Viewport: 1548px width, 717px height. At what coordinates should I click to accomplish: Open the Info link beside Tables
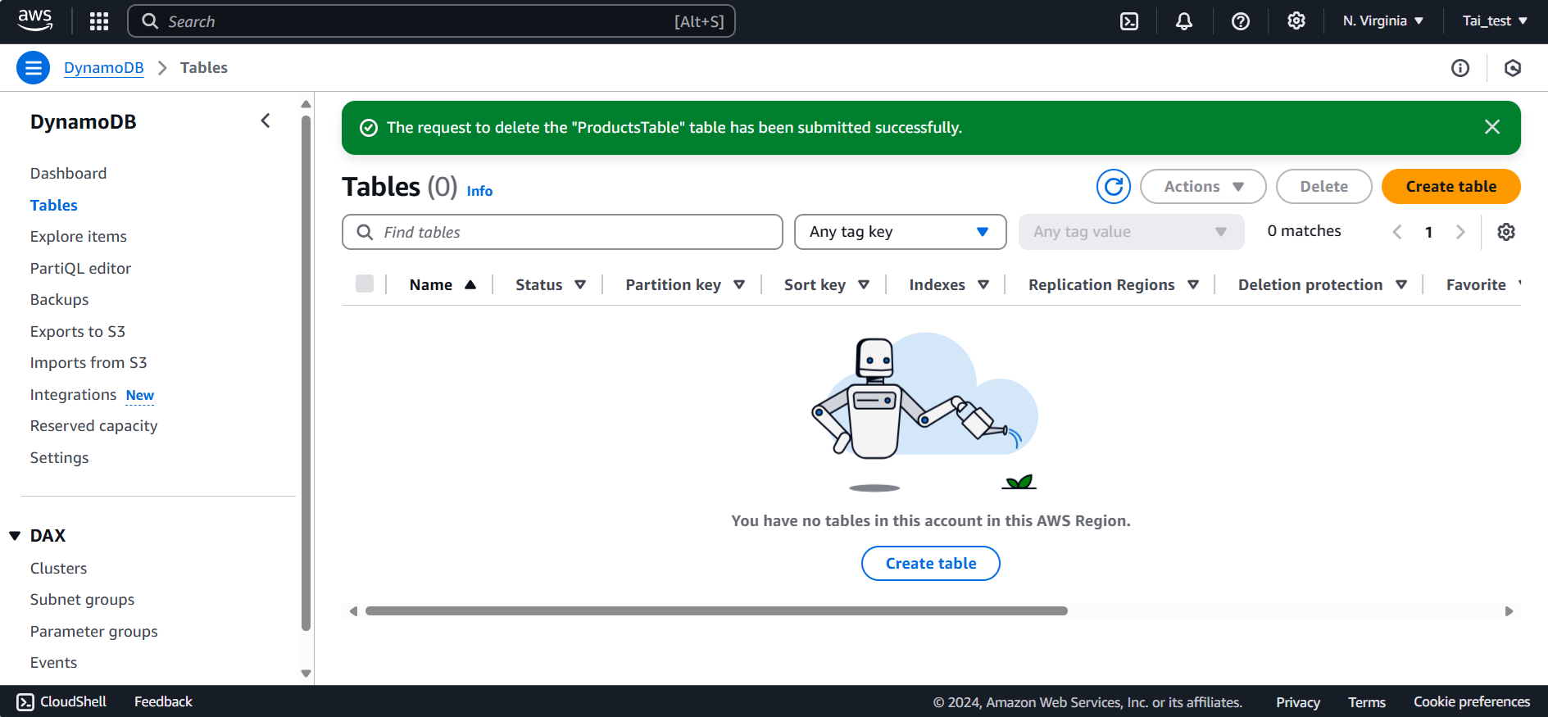(x=479, y=191)
